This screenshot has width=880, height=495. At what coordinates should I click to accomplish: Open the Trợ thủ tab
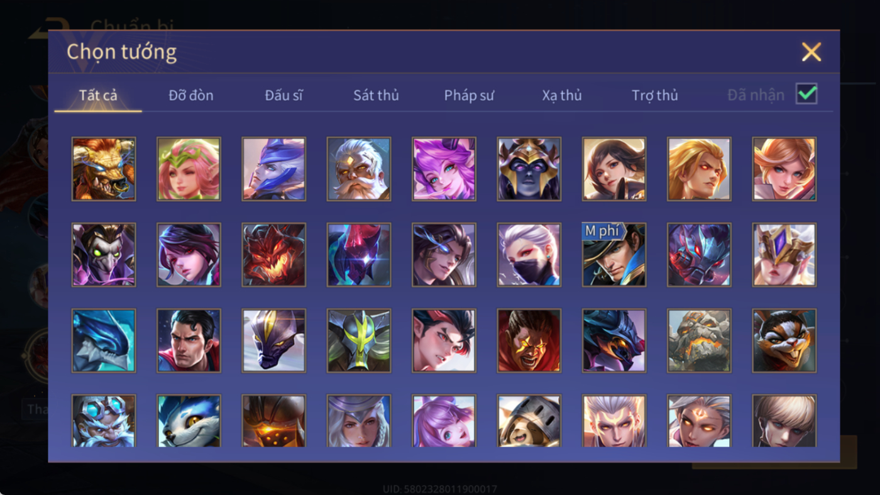pyautogui.click(x=655, y=95)
